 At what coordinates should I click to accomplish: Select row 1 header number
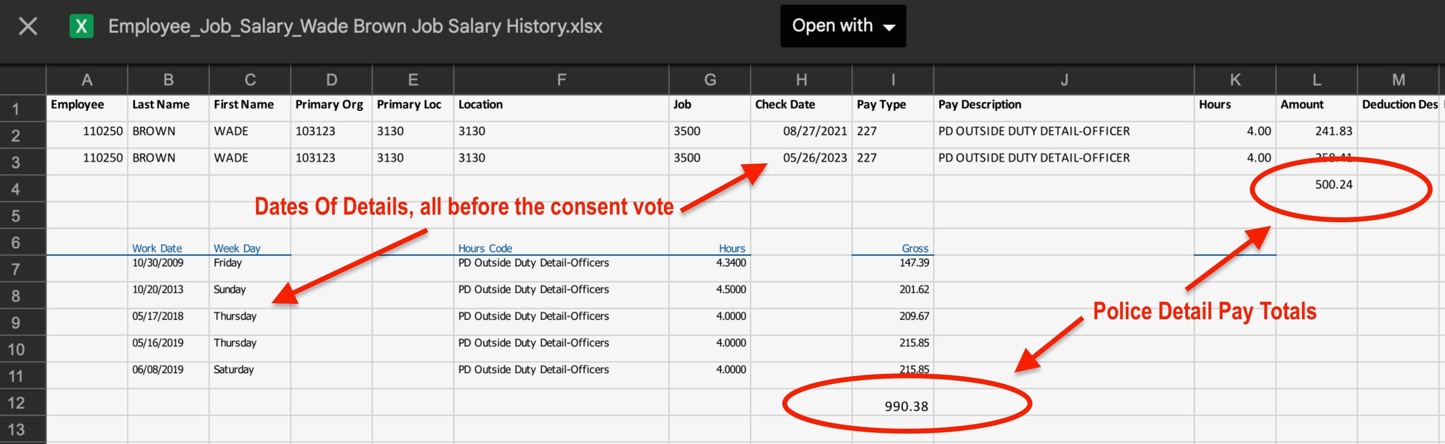point(16,108)
